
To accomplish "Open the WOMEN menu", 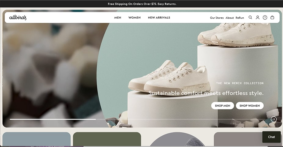I will [x=134, y=18].
